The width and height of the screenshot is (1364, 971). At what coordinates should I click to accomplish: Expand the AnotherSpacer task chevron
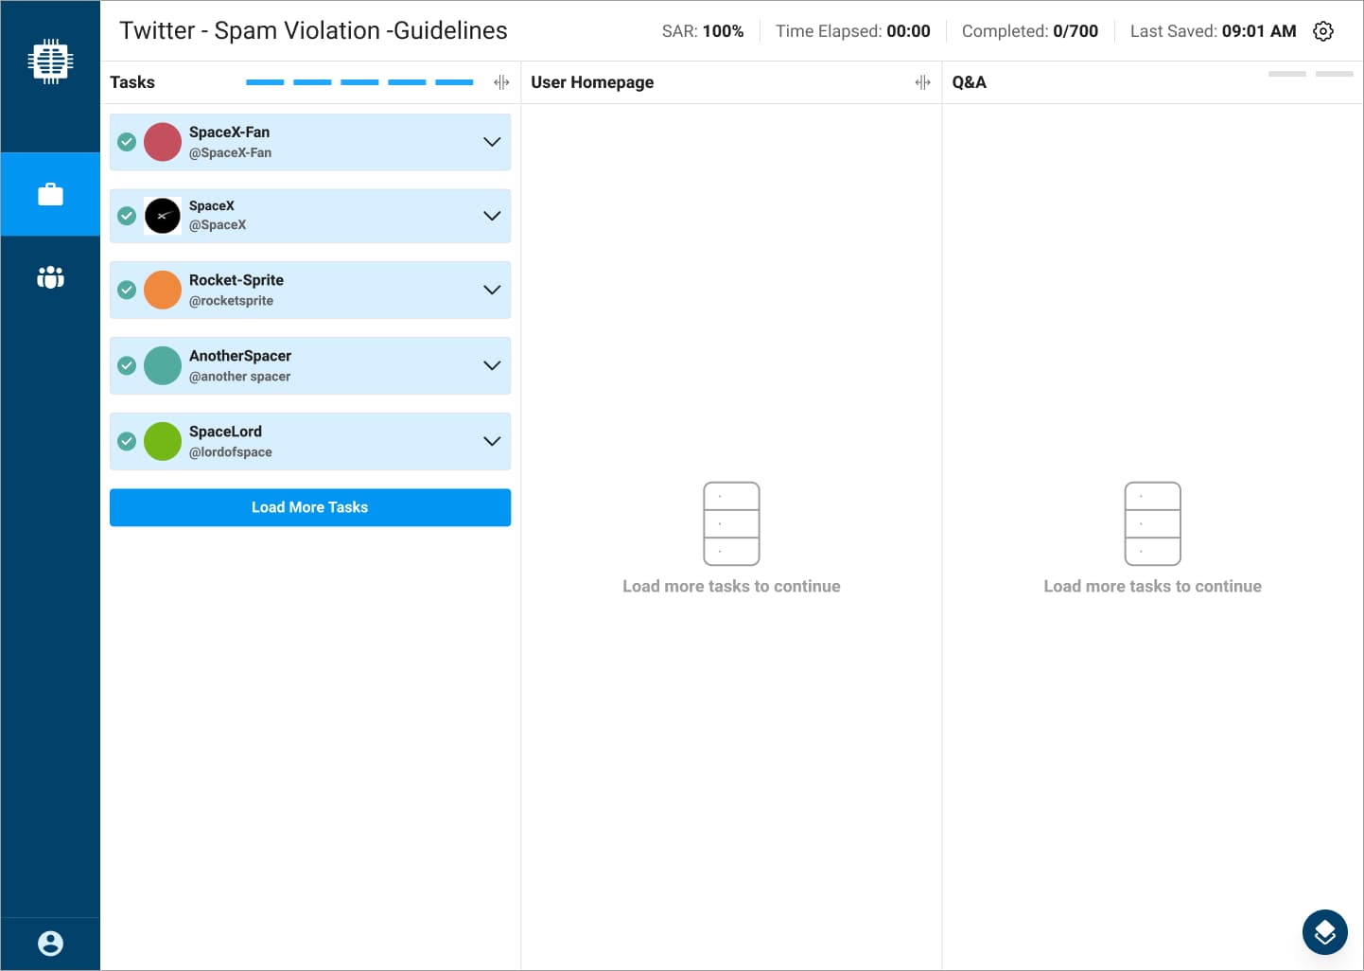492,365
